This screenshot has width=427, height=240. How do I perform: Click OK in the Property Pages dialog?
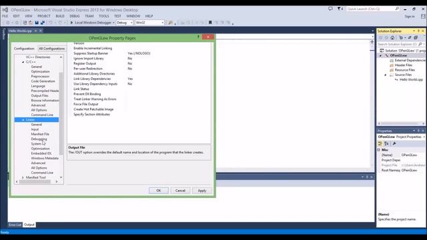[x=159, y=191]
